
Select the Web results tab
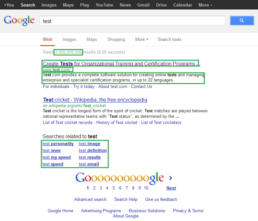[x=47, y=40]
